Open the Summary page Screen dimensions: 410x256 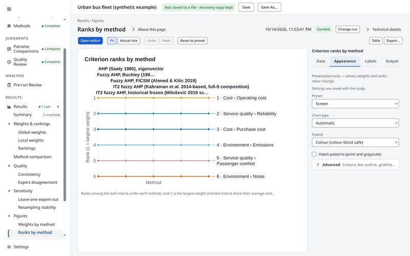coord(23,115)
